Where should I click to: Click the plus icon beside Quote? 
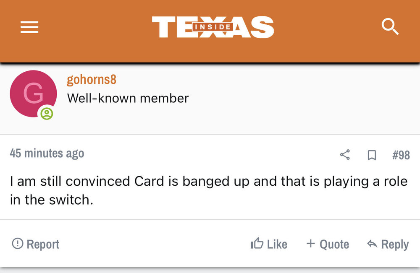311,244
